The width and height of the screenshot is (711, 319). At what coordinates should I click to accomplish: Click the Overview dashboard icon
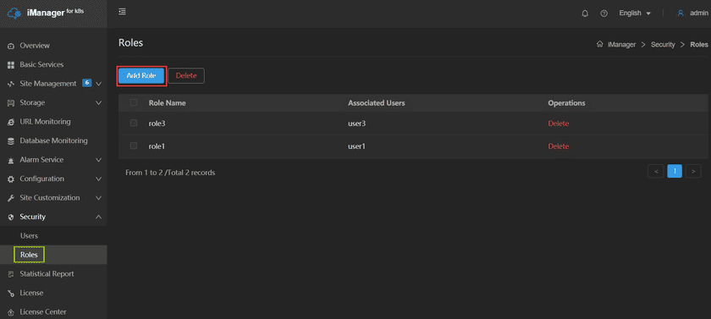tap(11, 46)
